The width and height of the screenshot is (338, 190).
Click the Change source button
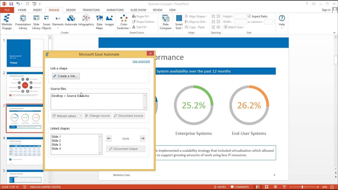click(98, 116)
